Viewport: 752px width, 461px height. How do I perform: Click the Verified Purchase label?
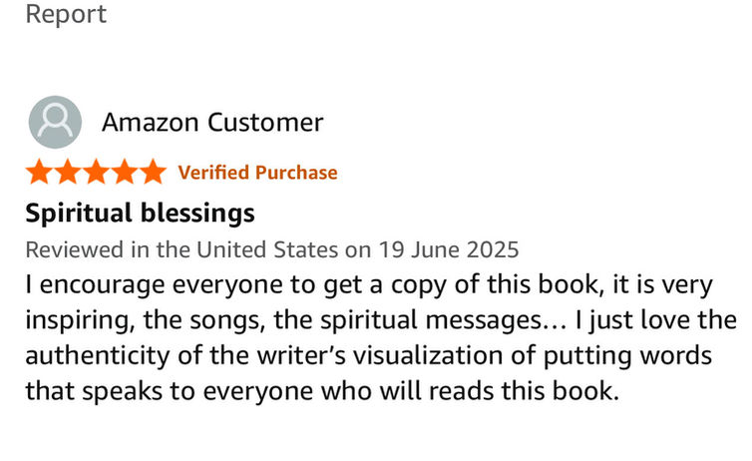pyautogui.click(x=257, y=173)
